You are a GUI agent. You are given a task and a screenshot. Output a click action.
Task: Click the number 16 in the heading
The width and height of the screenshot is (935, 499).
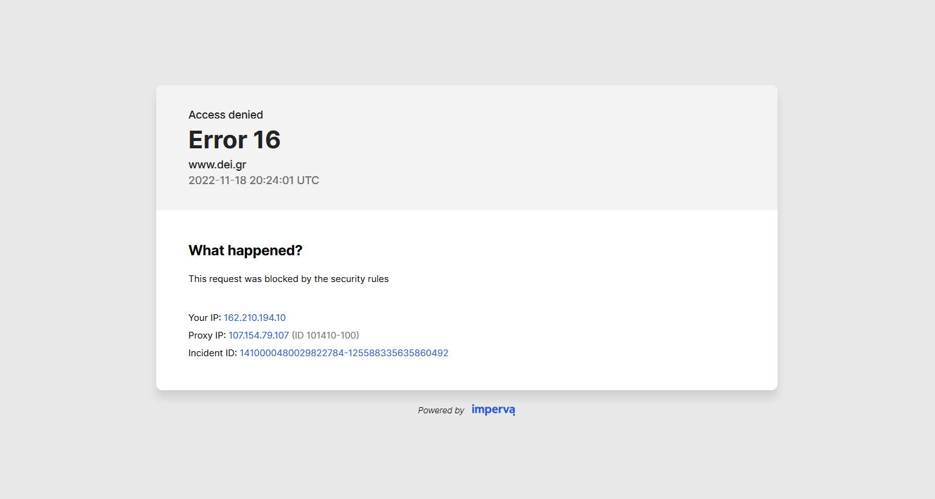click(x=267, y=140)
